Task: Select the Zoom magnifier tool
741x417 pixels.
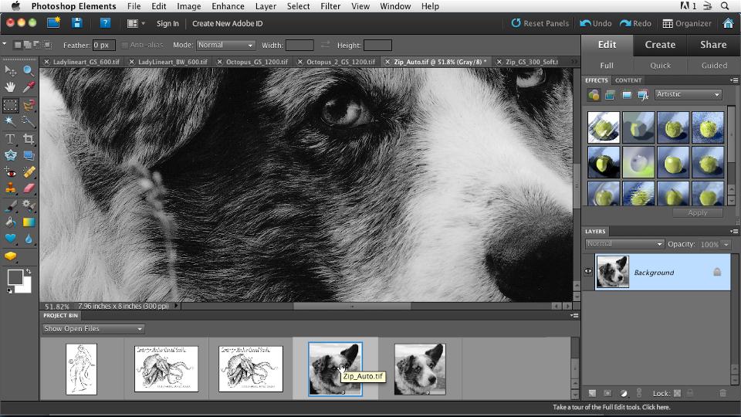Action: [x=29, y=71]
